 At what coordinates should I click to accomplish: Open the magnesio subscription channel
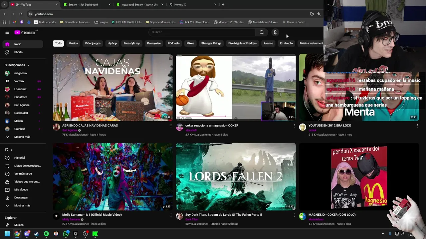coord(23,73)
